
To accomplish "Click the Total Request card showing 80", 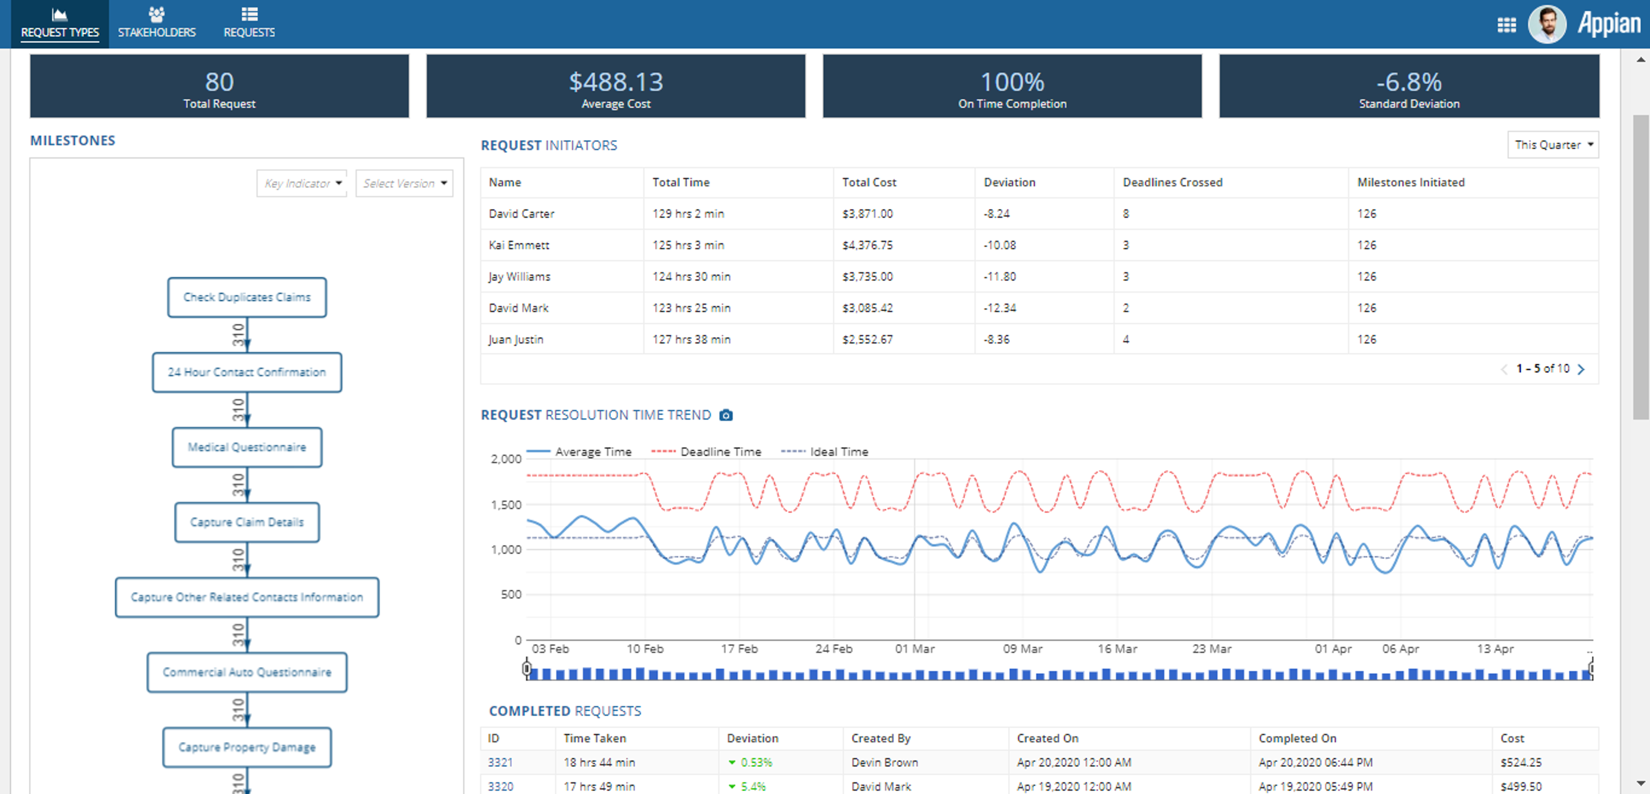I will point(219,86).
